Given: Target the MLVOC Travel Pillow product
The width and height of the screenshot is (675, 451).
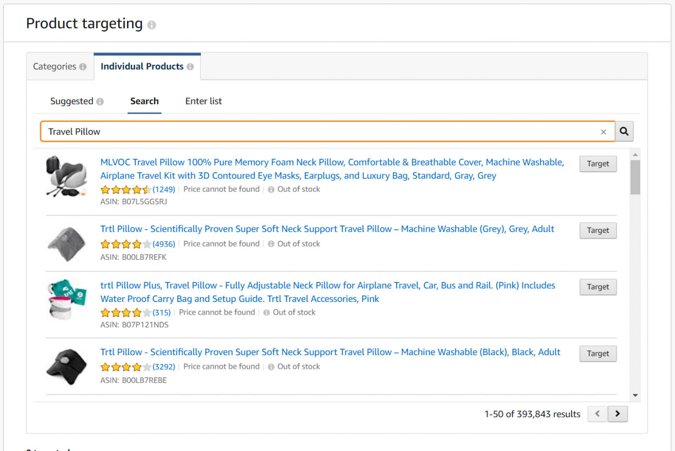Looking at the screenshot, I should pos(598,164).
